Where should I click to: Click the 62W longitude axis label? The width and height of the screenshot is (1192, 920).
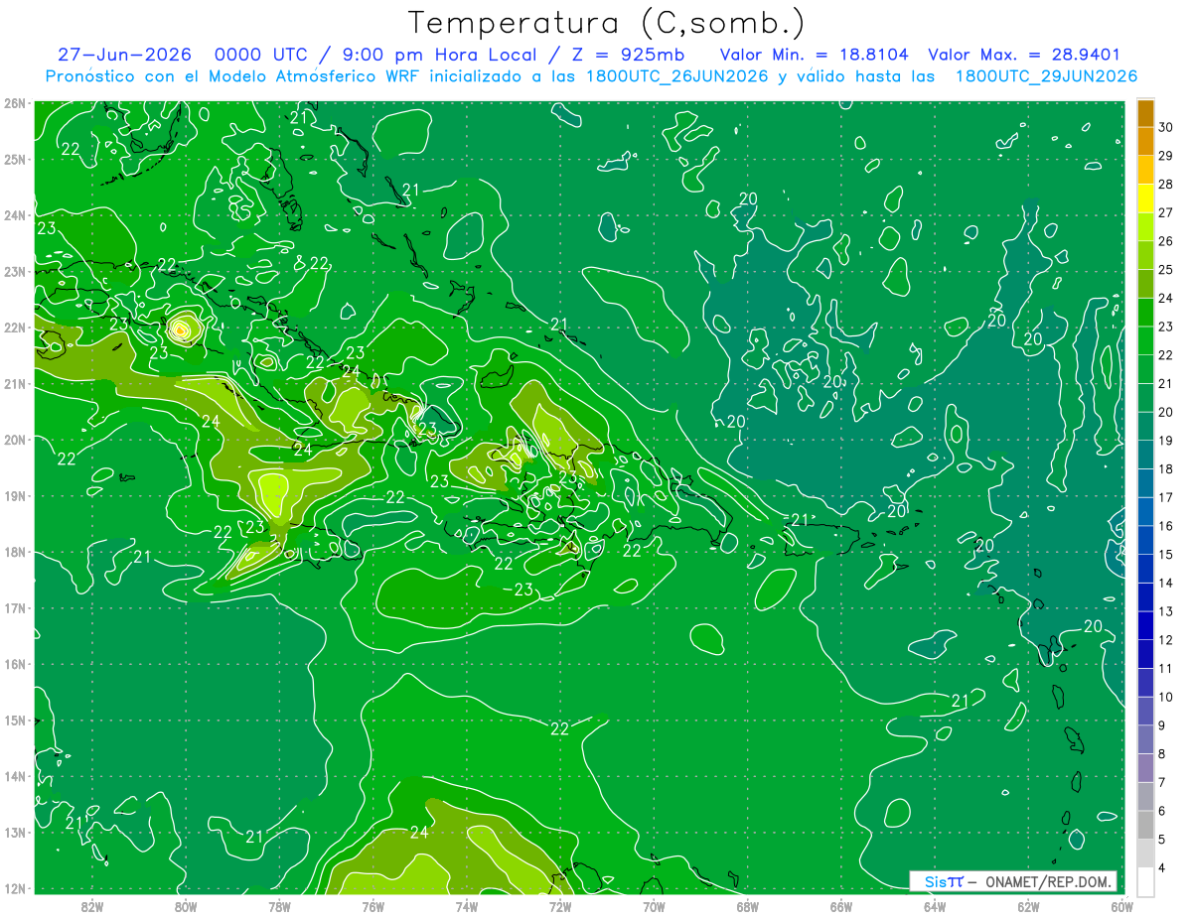coord(1028,906)
